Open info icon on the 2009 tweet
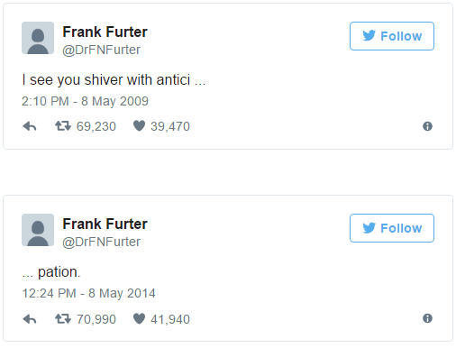This screenshot has width=456, height=348. [427, 126]
